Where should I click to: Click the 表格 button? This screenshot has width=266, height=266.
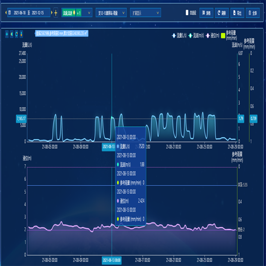click(x=206, y=13)
